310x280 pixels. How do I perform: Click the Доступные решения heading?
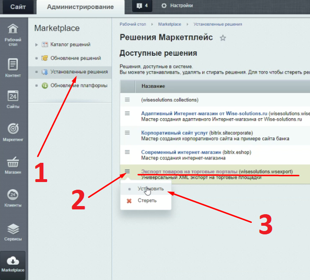coord(158,53)
